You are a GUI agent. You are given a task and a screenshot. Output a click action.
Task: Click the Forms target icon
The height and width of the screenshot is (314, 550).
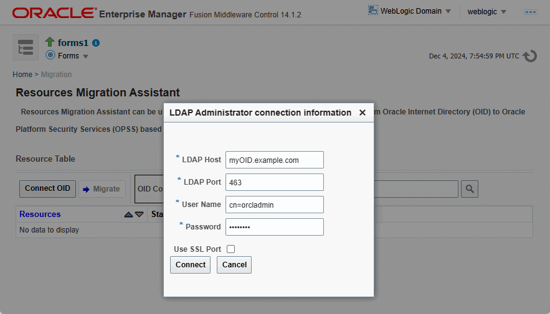50,55
